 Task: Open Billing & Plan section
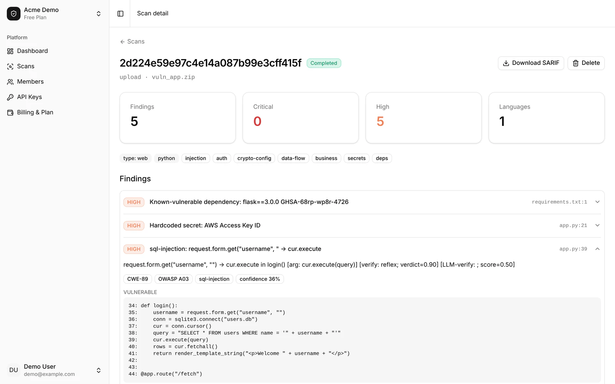55,113
